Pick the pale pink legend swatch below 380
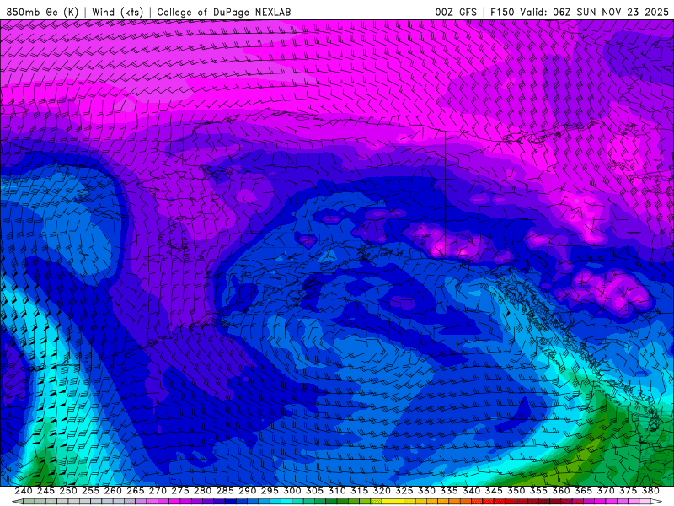Image resolution: width=674 pixels, height=506 pixels. pyautogui.click(x=645, y=502)
